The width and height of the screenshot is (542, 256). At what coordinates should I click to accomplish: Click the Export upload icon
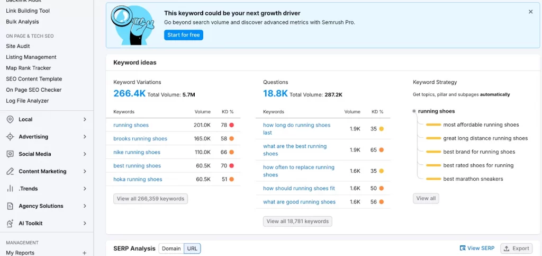507,249
